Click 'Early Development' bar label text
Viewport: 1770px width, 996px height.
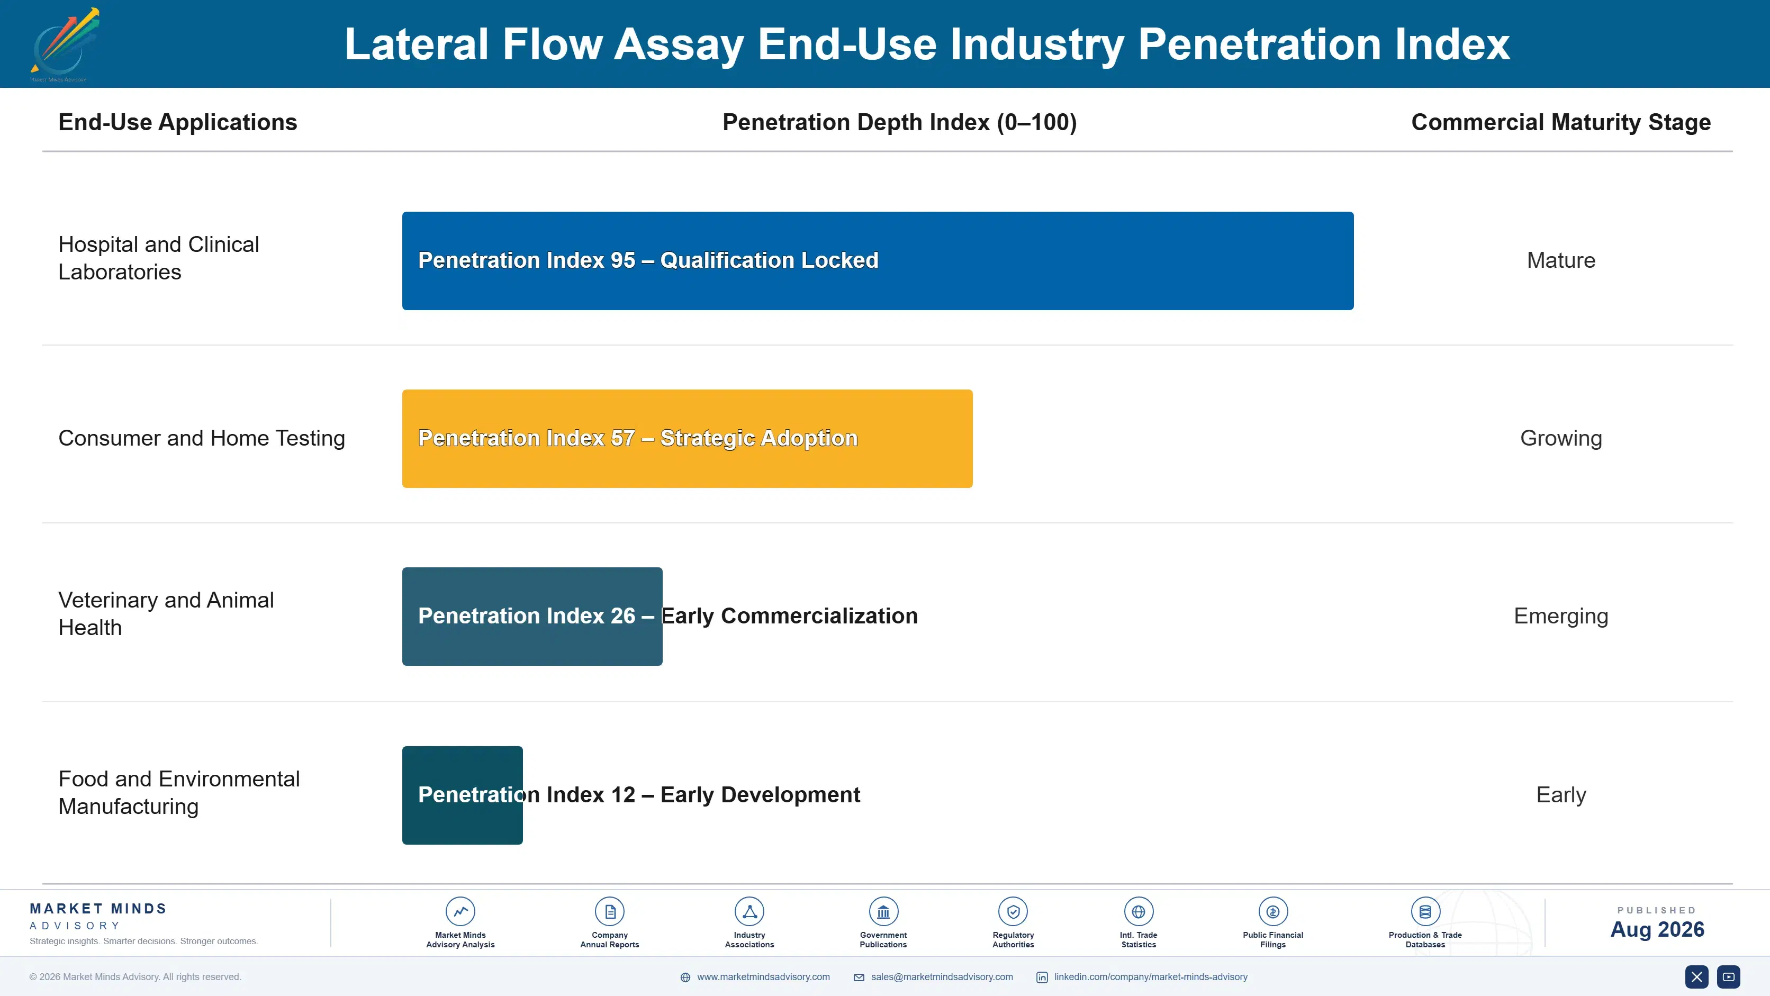coord(760,795)
